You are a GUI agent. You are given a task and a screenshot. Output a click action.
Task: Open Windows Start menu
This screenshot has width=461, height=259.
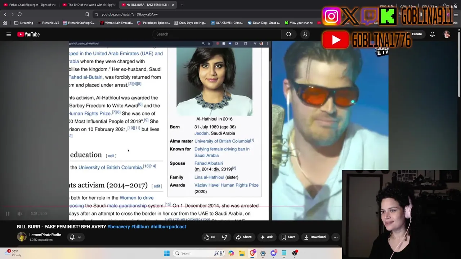[x=167, y=253]
